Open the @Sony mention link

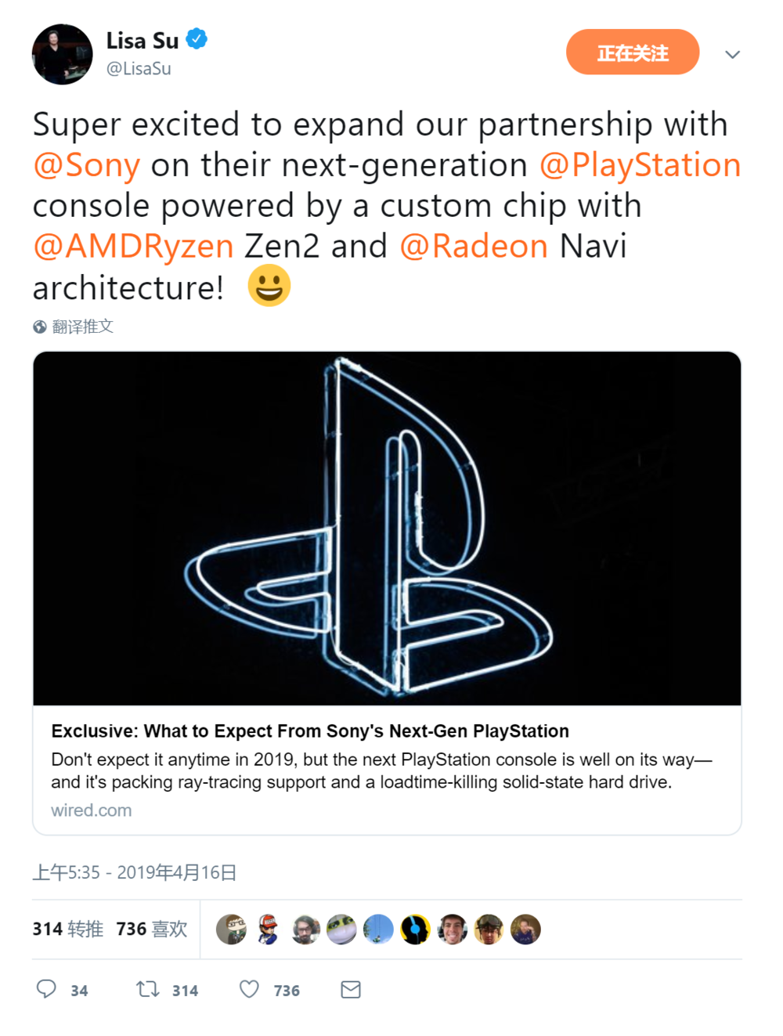pyautogui.click(x=86, y=165)
